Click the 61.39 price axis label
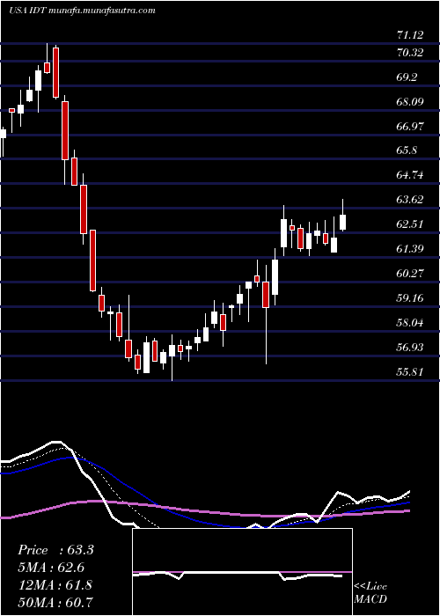The width and height of the screenshot is (440, 616). 410,249
